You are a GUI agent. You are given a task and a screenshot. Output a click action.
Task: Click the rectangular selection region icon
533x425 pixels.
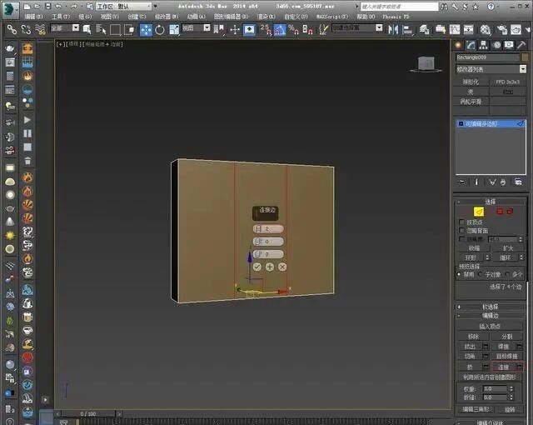pos(115,29)
